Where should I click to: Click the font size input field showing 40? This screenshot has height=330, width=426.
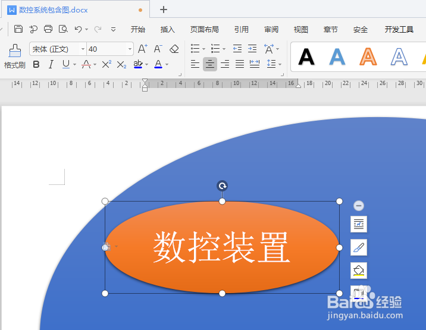[107, 49]
